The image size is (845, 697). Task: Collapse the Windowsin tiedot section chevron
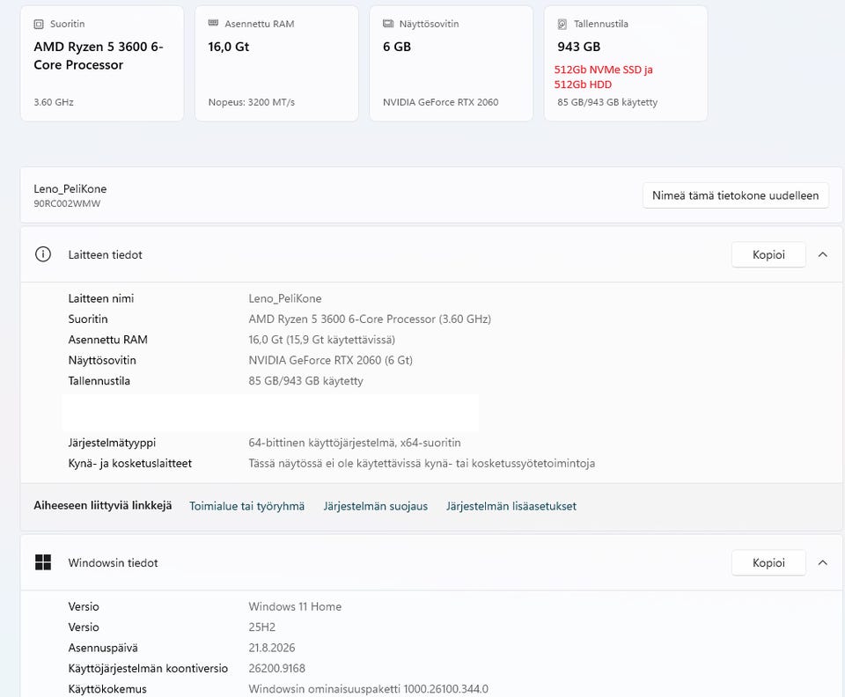tap(822, 562)
